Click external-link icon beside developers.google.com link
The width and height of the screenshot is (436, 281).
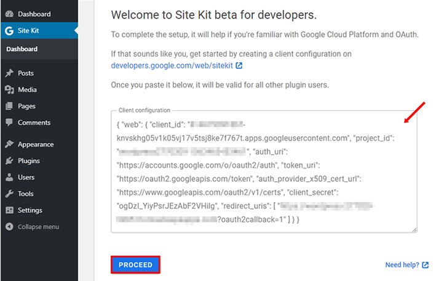tap(239, 65)
